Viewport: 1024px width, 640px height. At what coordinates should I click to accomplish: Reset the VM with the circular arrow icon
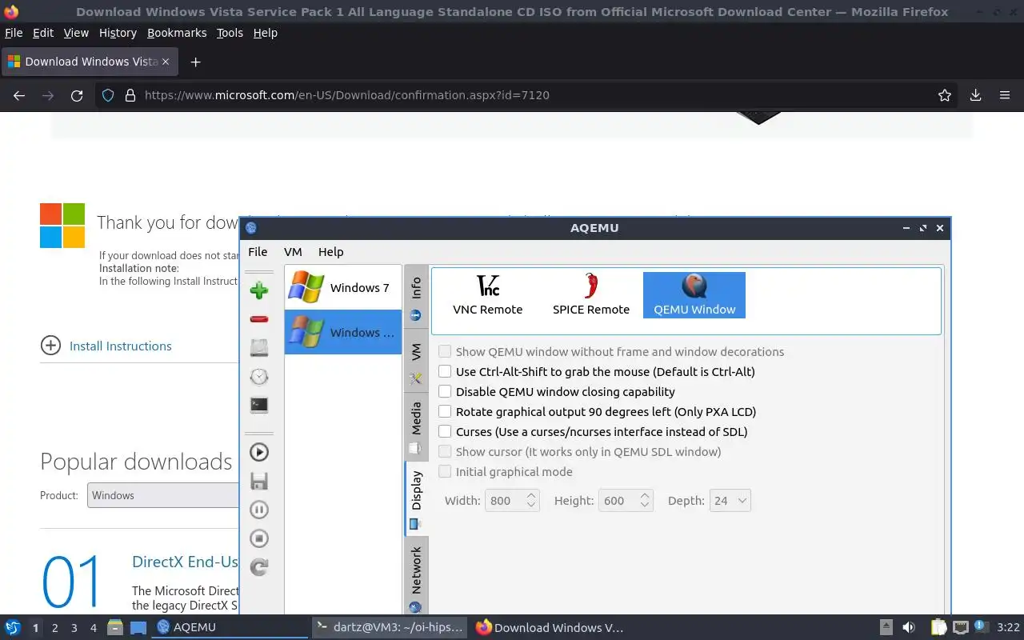258,567
